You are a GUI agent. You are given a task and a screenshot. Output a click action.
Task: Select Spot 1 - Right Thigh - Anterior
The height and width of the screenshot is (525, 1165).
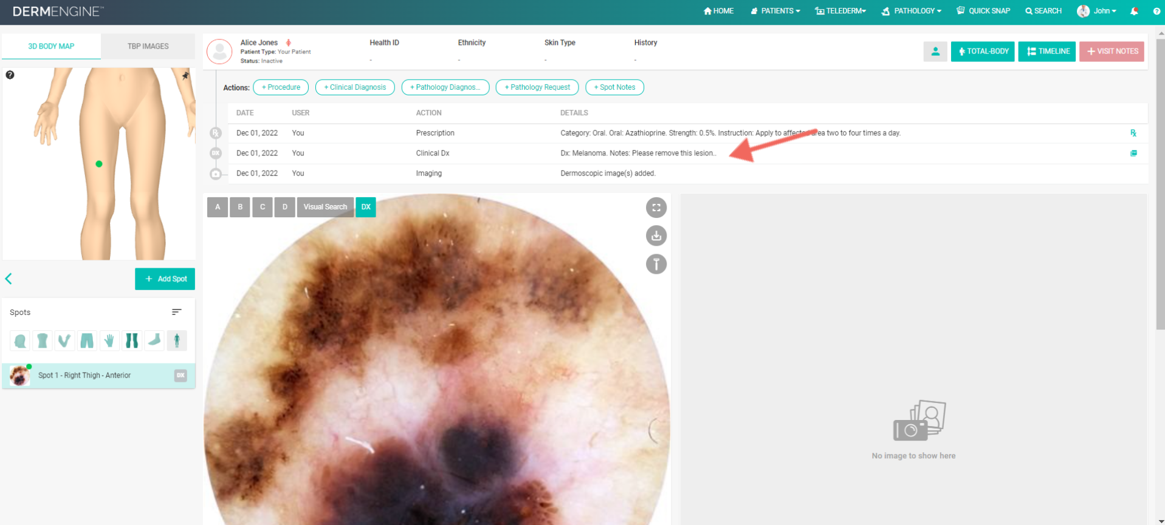point(98,376)
